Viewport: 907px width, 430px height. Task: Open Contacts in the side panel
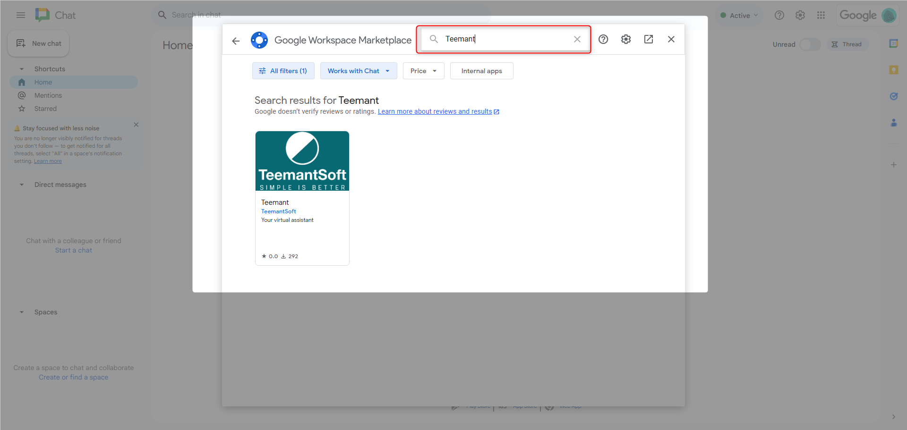(894, 123)
